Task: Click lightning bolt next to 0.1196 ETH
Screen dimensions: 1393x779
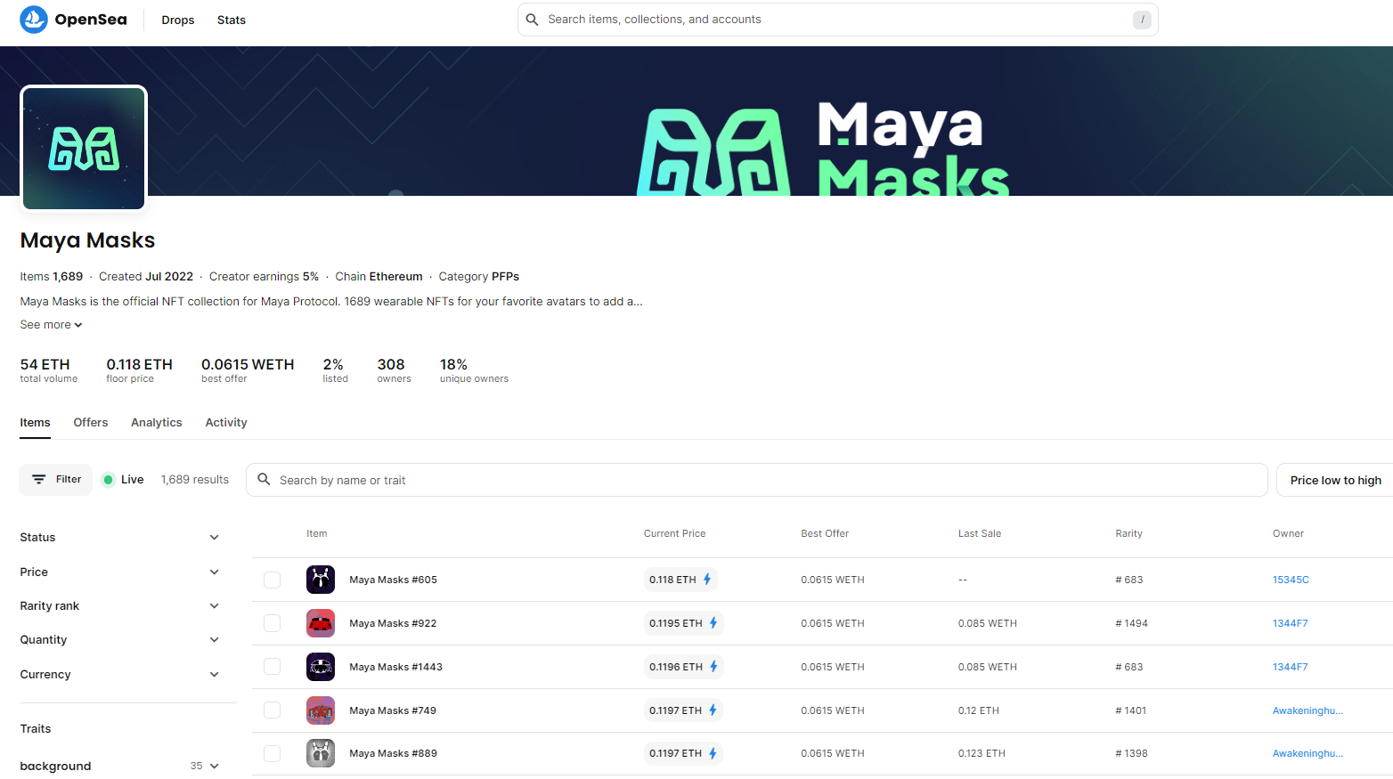Action: pos(713,667)
